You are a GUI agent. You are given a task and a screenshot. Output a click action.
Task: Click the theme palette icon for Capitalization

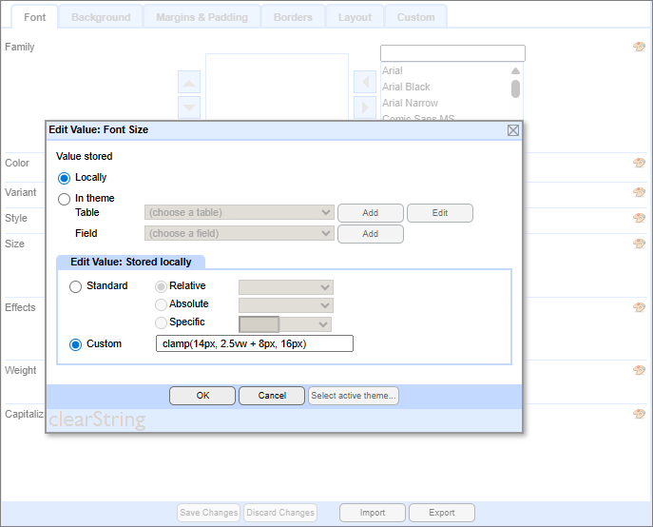[x=639, y=414]
